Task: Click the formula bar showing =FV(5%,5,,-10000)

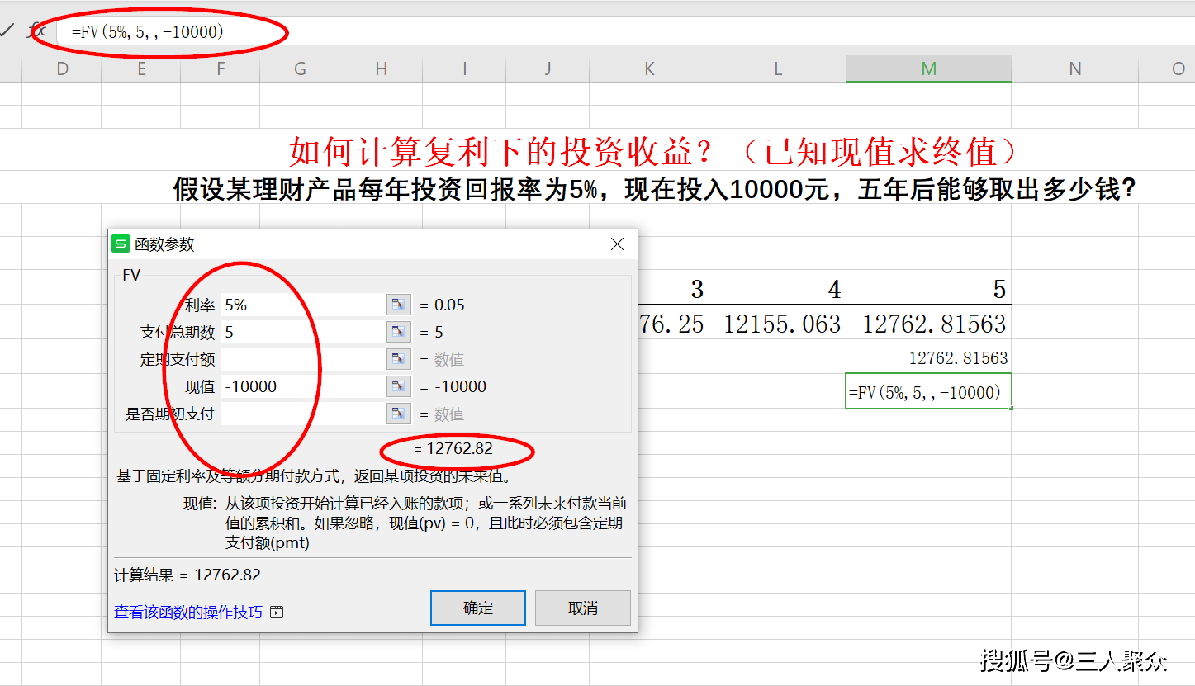Action: (x=624, y=32)
